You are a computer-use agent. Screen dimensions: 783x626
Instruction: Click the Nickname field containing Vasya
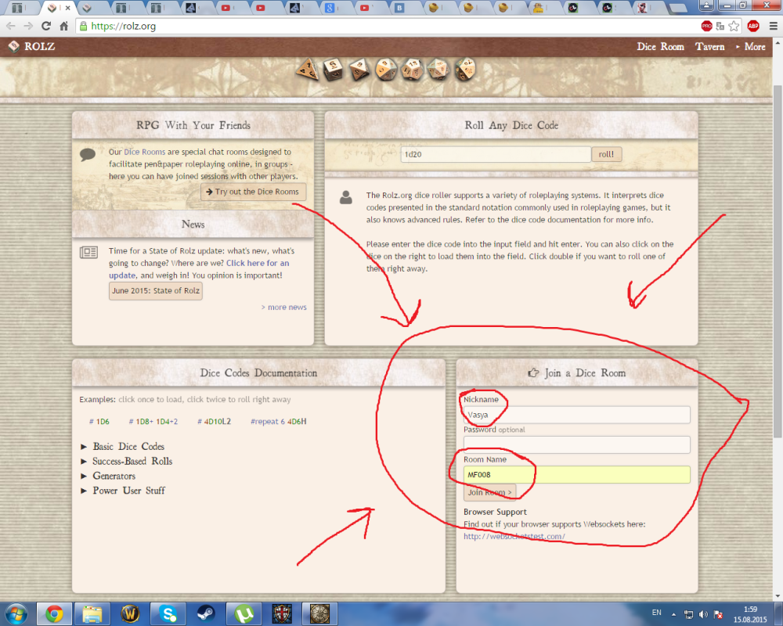[577, 415]
